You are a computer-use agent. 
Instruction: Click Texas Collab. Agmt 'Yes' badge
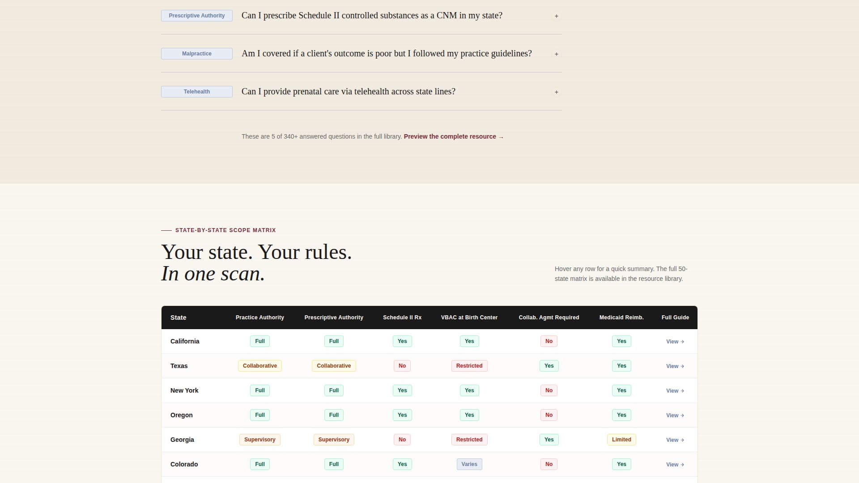click(x=549, y=366)
